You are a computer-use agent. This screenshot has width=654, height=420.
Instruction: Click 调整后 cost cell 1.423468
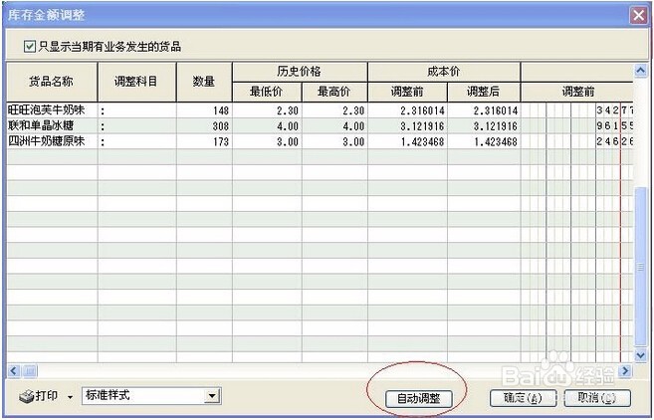(x=484, y=141)
